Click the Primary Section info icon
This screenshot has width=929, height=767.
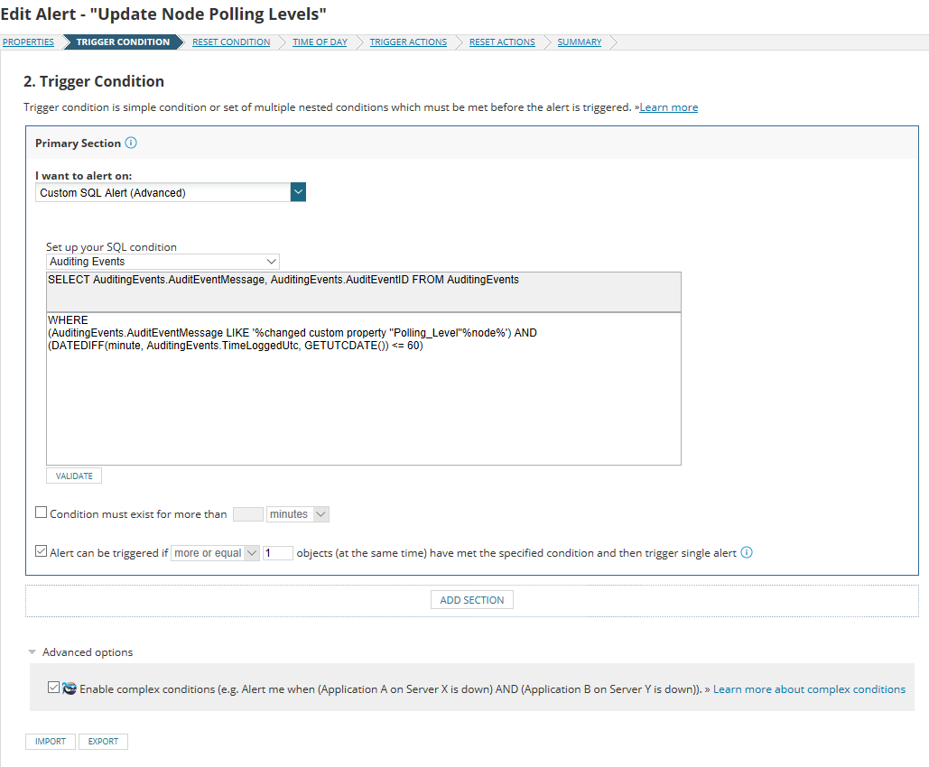click(131, 143)
